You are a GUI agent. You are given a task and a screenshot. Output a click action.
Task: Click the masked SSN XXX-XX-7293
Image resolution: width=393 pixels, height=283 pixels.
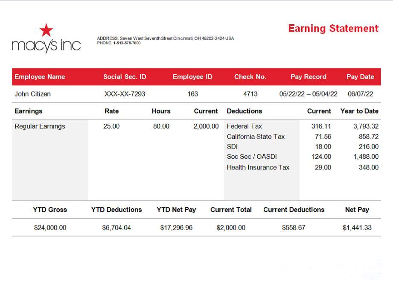(125, 94)
